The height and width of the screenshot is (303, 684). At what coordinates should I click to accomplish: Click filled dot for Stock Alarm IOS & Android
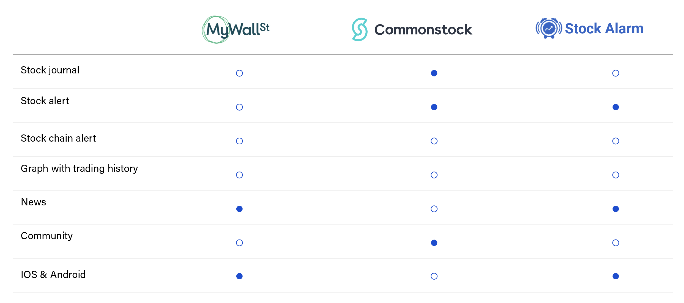point(616,276)
